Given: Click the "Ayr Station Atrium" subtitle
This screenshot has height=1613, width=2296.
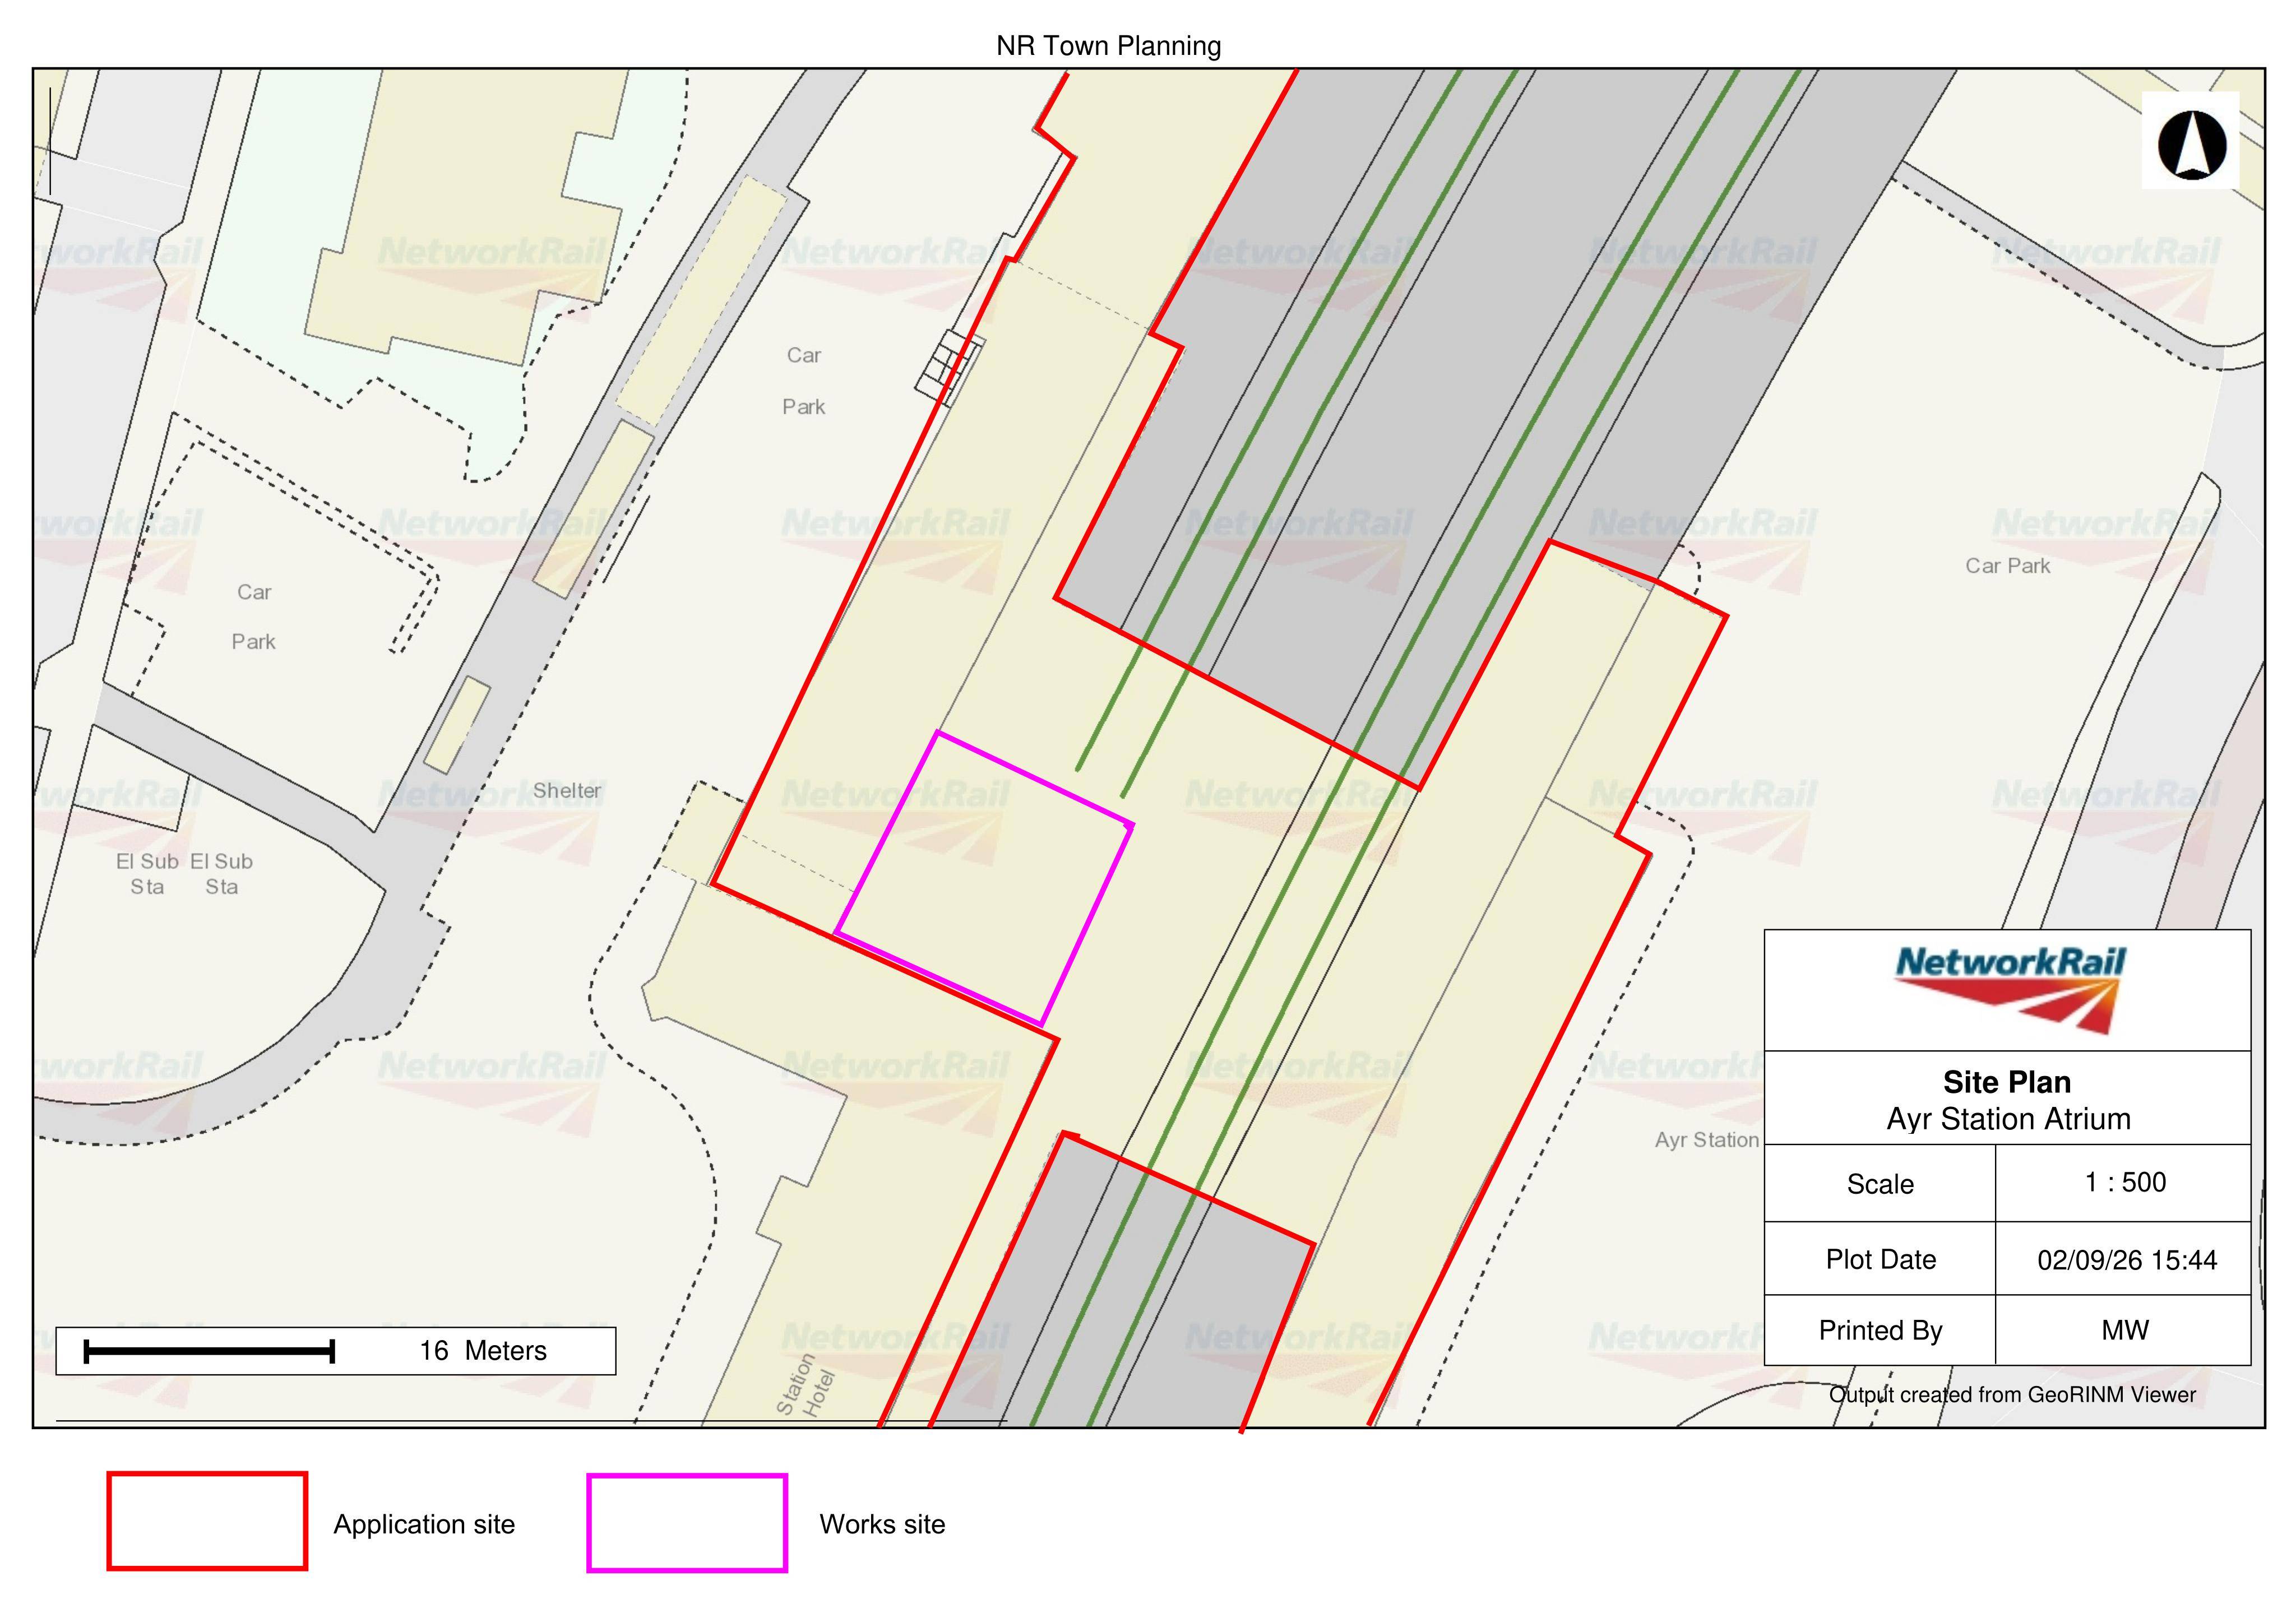Looking at the screenshot, I should [2008, 1119].
